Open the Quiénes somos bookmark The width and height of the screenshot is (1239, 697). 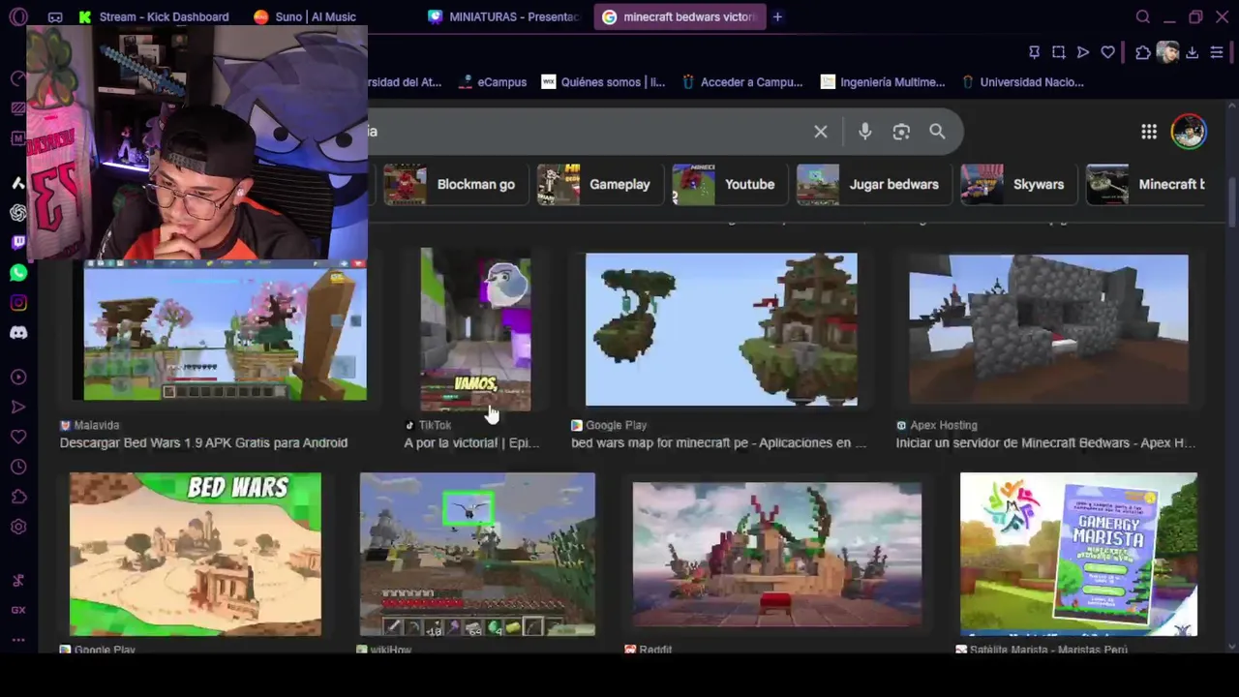603,82
